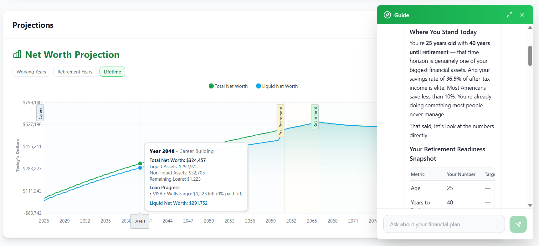Click the 2040 year label on the axis
Viewport: 539px width, 246px height.
pyautogui.click(x=140, y=221)
